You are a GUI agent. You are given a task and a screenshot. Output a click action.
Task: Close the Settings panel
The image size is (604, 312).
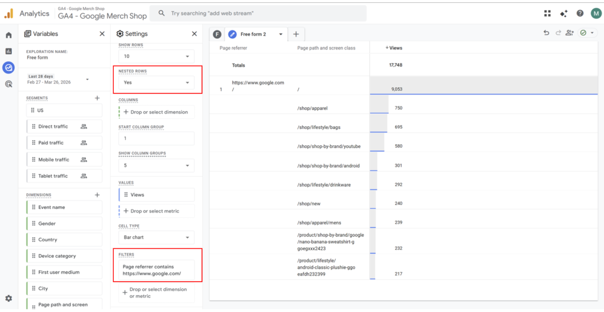(x=194, y=34)
